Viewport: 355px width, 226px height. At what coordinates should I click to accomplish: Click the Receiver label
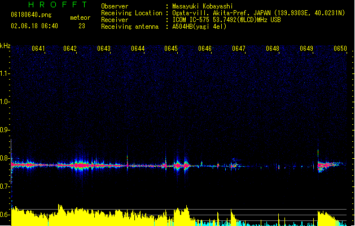point(115,20)
